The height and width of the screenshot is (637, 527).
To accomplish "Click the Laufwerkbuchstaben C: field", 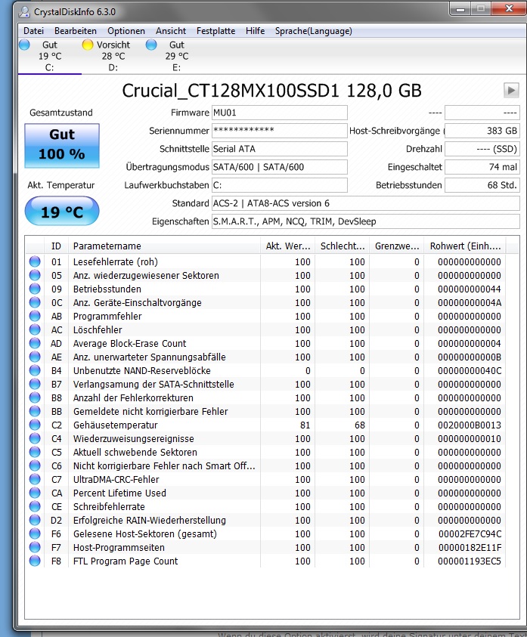I will [279, 185].
